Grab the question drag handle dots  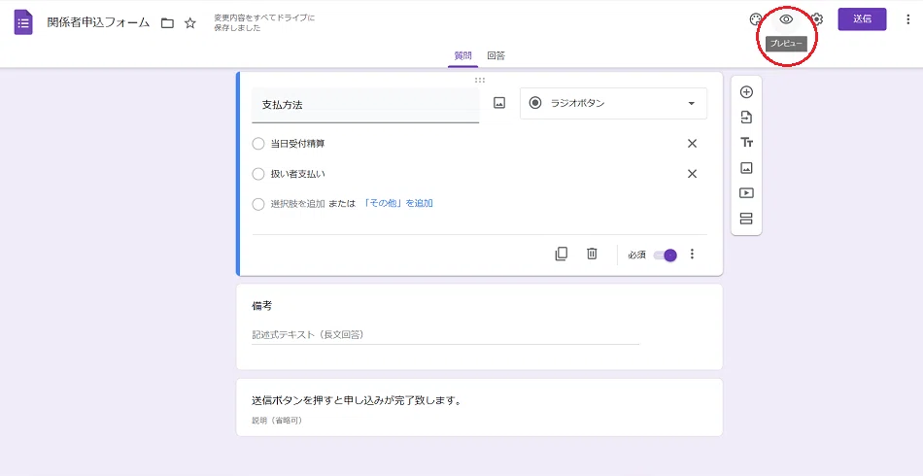pyautogui.click(x=480, y=80)
